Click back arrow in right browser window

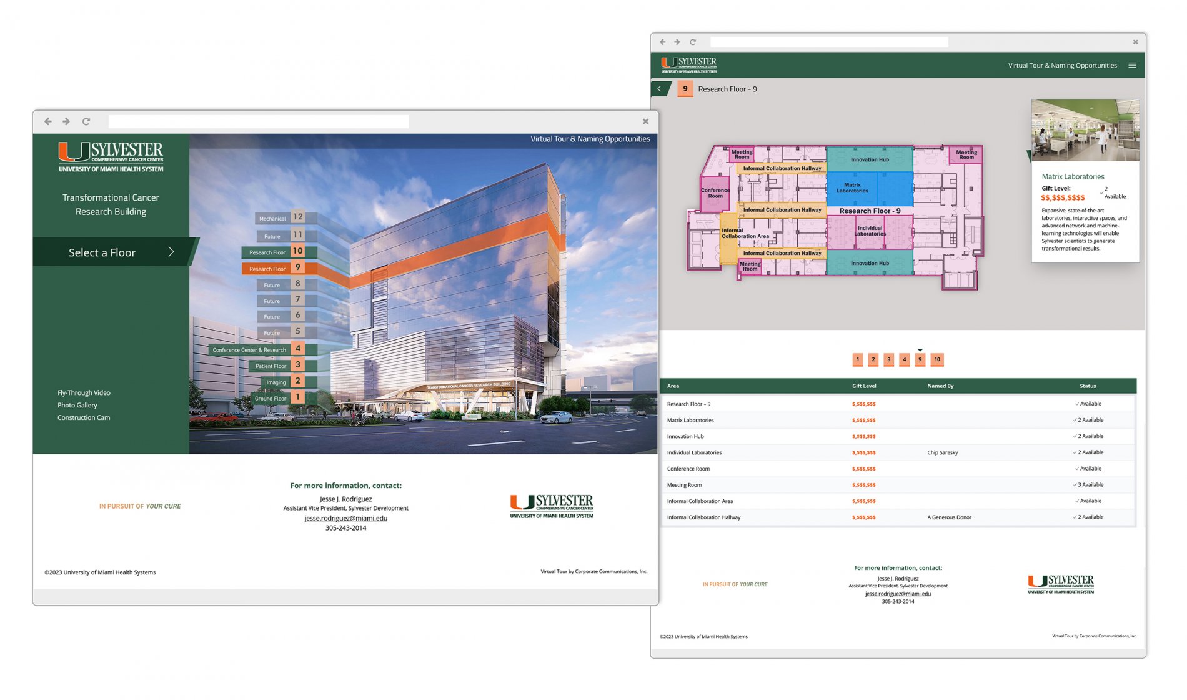[x=663, y=42]
